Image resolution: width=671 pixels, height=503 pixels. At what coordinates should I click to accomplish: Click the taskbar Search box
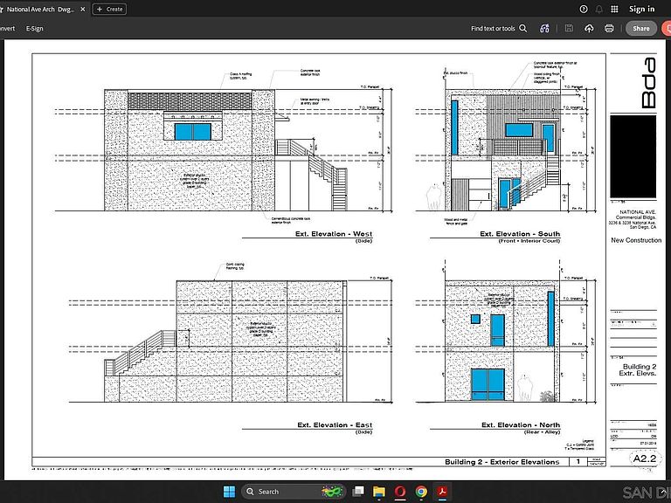(x=294, y=492)
